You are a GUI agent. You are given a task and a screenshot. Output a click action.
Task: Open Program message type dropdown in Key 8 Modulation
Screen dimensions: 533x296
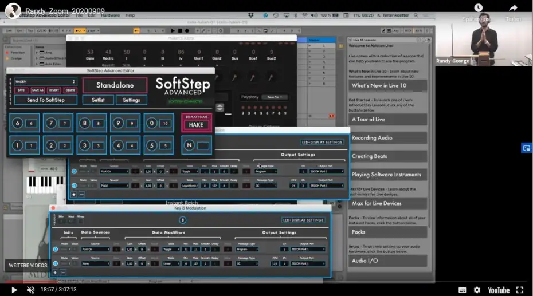click(247, 249)
